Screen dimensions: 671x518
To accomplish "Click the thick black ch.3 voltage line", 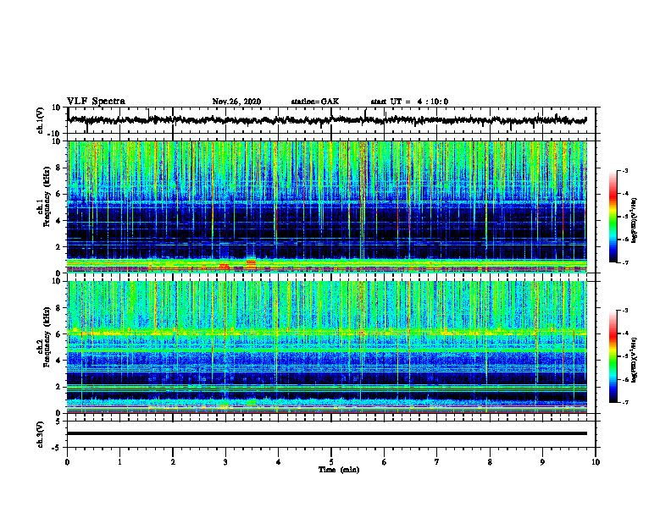I will coord(327,433).
